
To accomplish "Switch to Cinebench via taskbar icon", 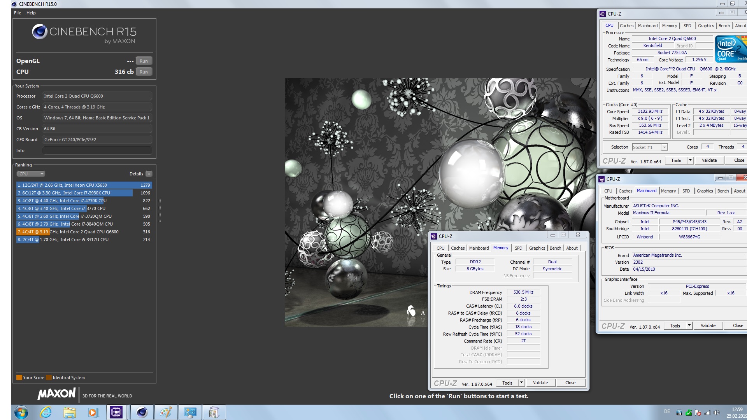I will tap(142, 412).
